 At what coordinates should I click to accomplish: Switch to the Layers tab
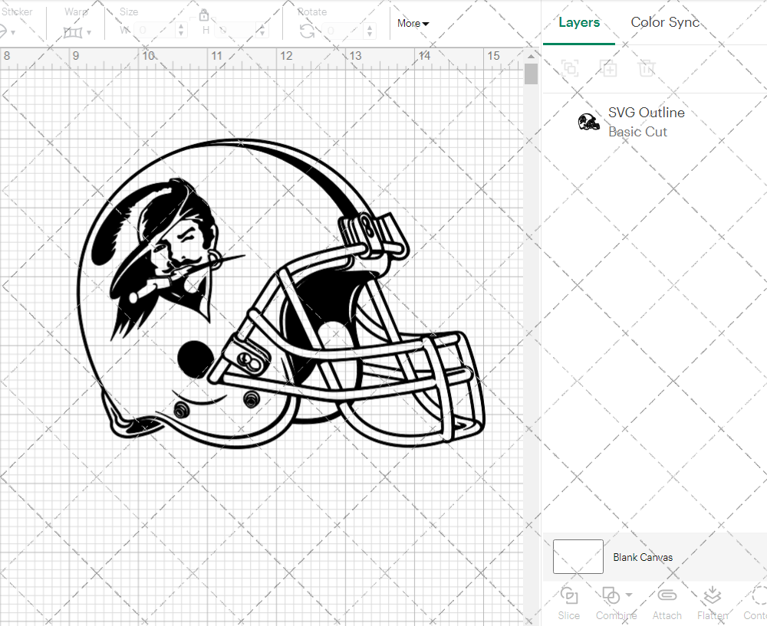(x=579, y=22)
